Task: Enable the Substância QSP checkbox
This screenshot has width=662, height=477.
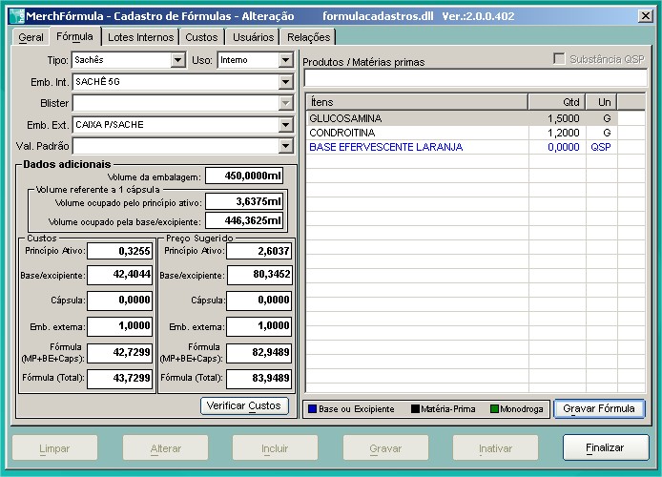Action: [559, 59]
